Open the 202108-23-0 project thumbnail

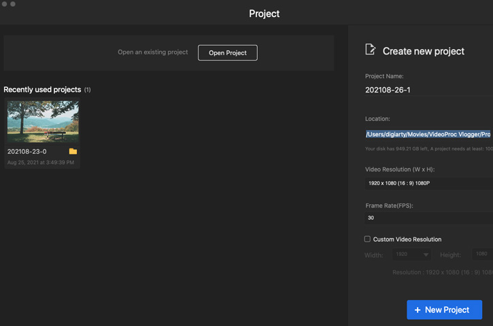[43, 122]
